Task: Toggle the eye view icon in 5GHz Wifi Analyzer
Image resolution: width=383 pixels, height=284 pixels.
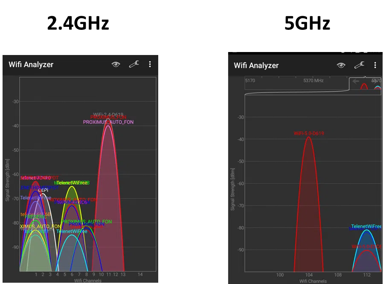Action: click(341, 65)
